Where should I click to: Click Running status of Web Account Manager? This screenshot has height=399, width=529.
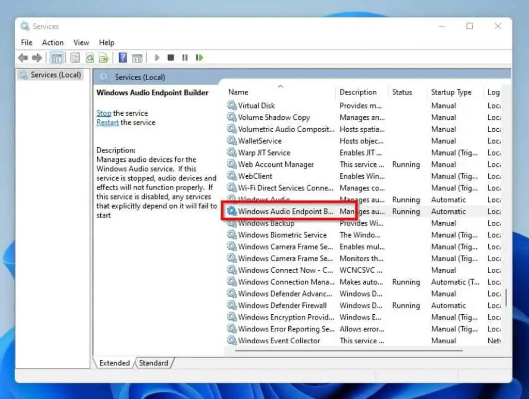click(406, 164)
